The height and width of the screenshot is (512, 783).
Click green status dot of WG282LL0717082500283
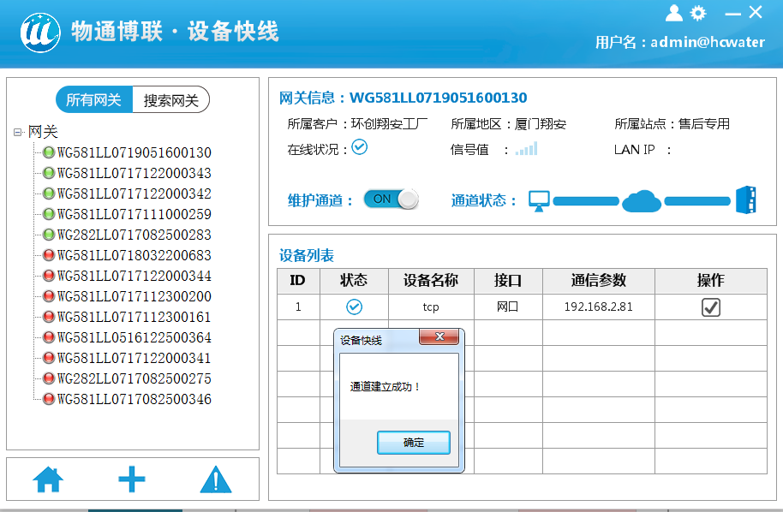pyautogui.click(x=49, y=235)
